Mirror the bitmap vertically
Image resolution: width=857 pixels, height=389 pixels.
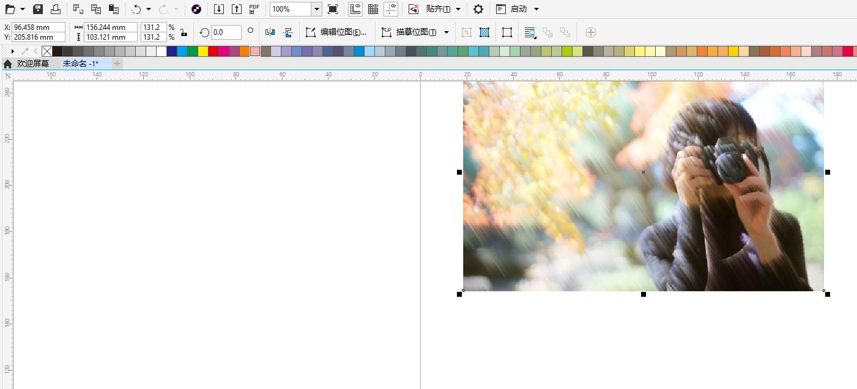coord(289,32)
